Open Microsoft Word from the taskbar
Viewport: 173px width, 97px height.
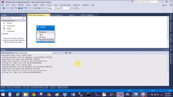pos(73,95)
